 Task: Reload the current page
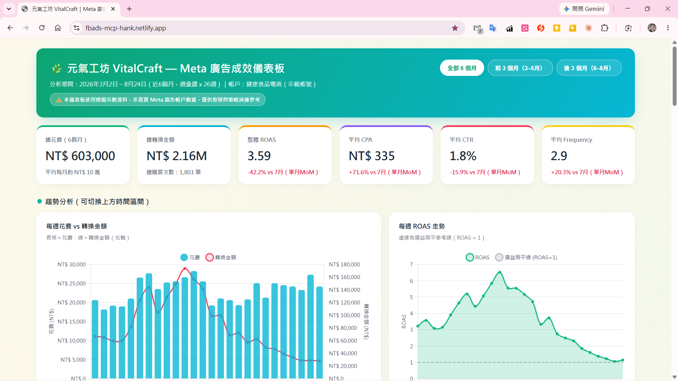[x=42, y=28]
